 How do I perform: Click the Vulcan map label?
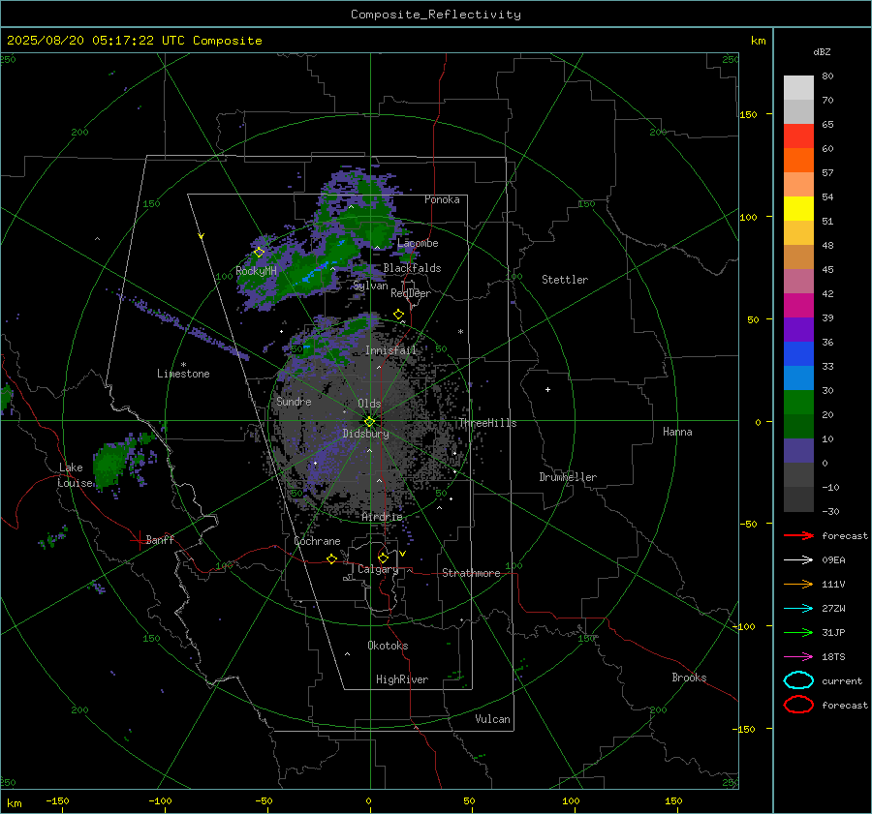click(492, 719)
